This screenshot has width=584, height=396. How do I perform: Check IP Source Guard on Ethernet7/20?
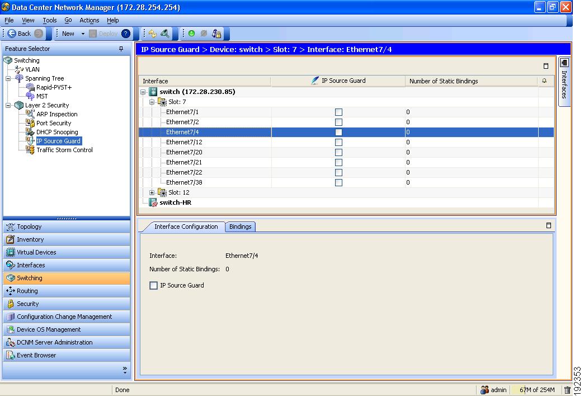(338, 152)
